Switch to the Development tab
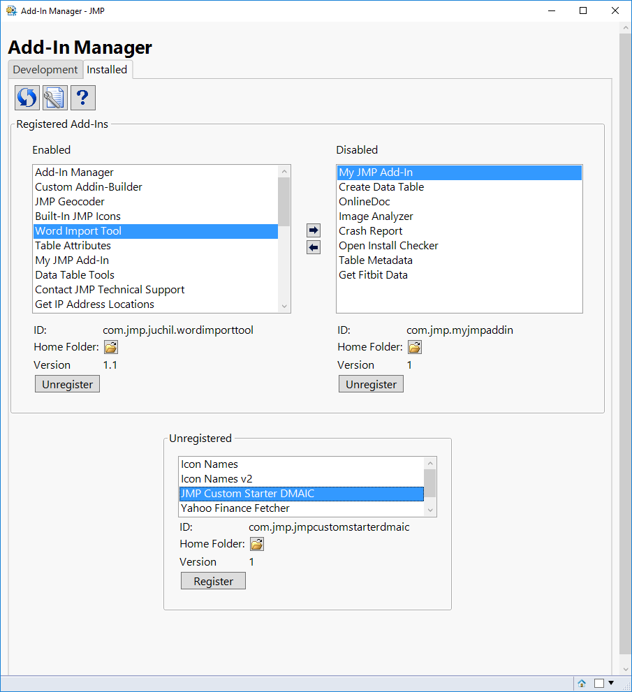The image size is (632, 692). (45, 69)
